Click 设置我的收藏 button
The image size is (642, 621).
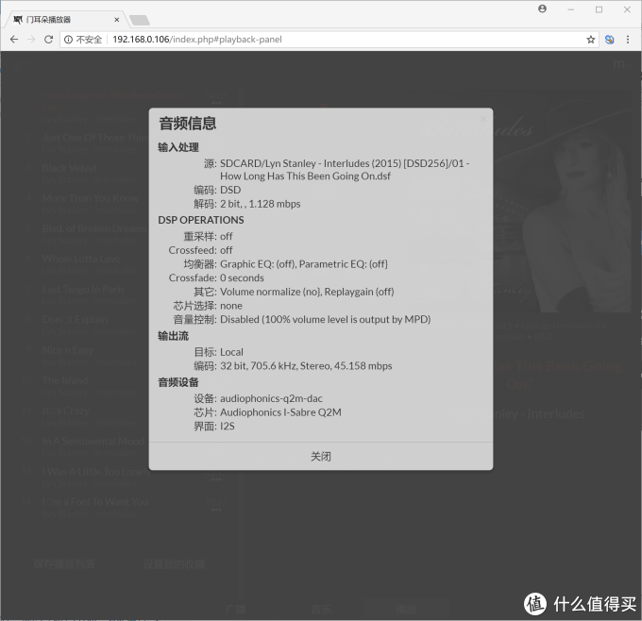(x=174, y=564)
